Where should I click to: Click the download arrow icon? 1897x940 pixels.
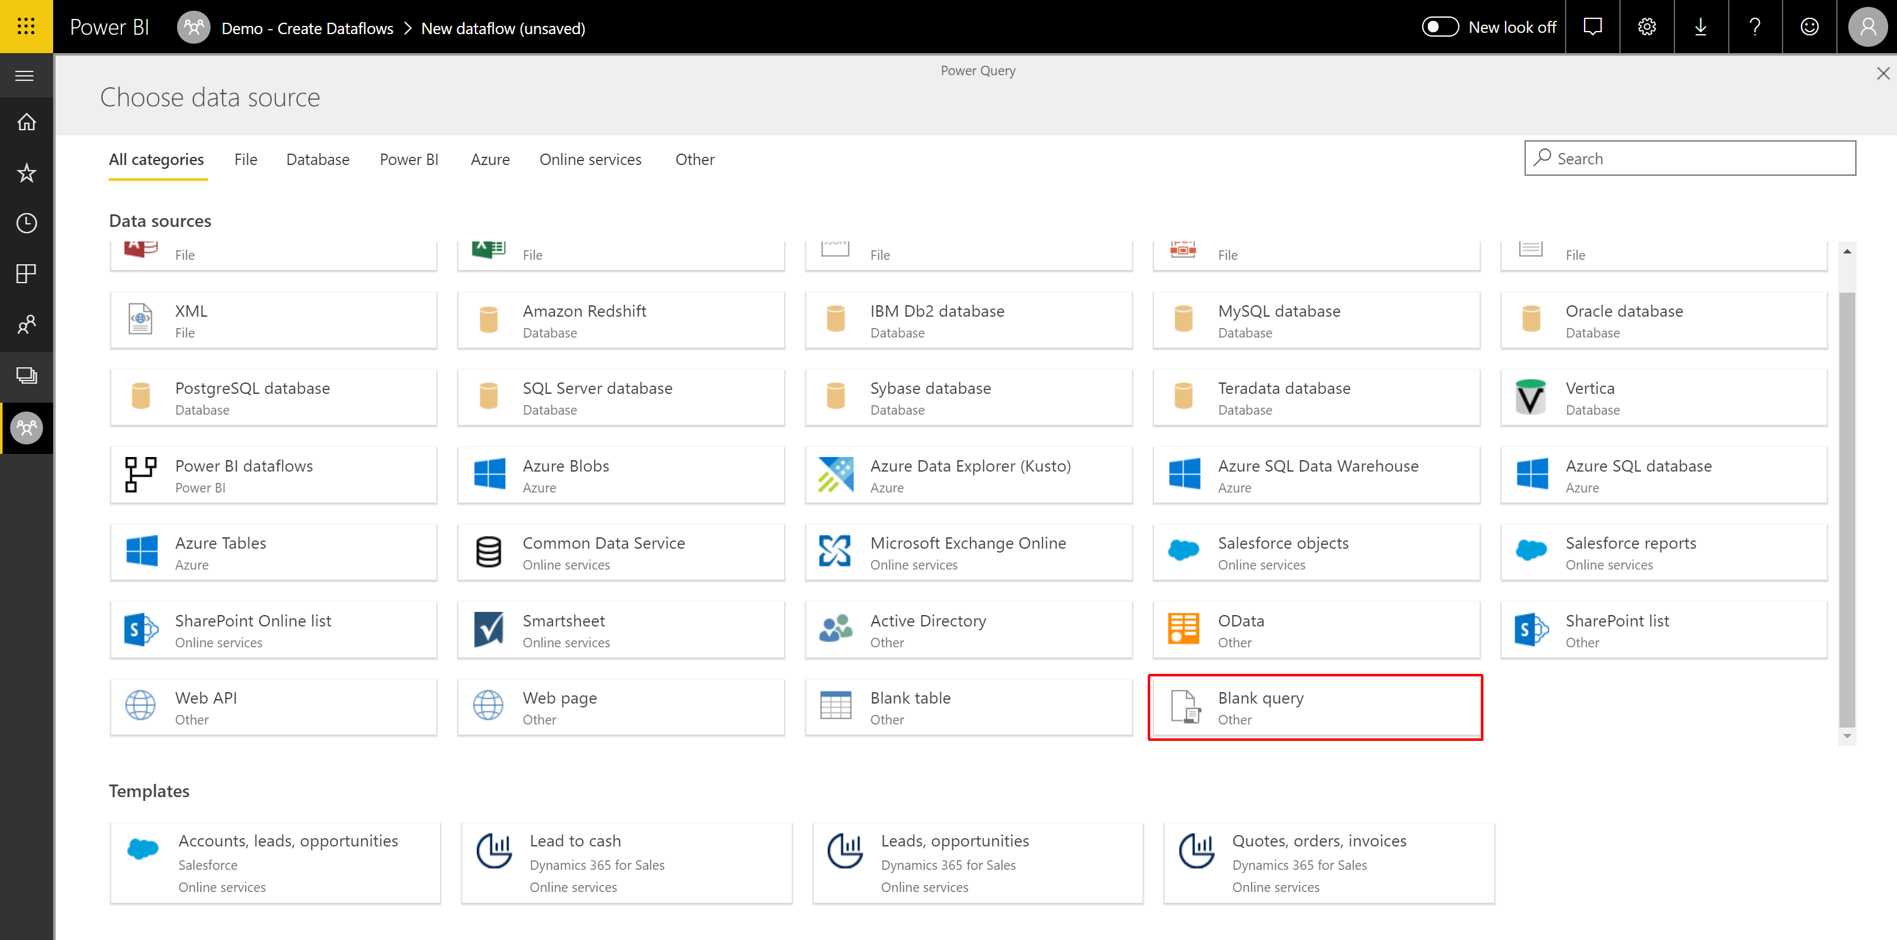1700,27
